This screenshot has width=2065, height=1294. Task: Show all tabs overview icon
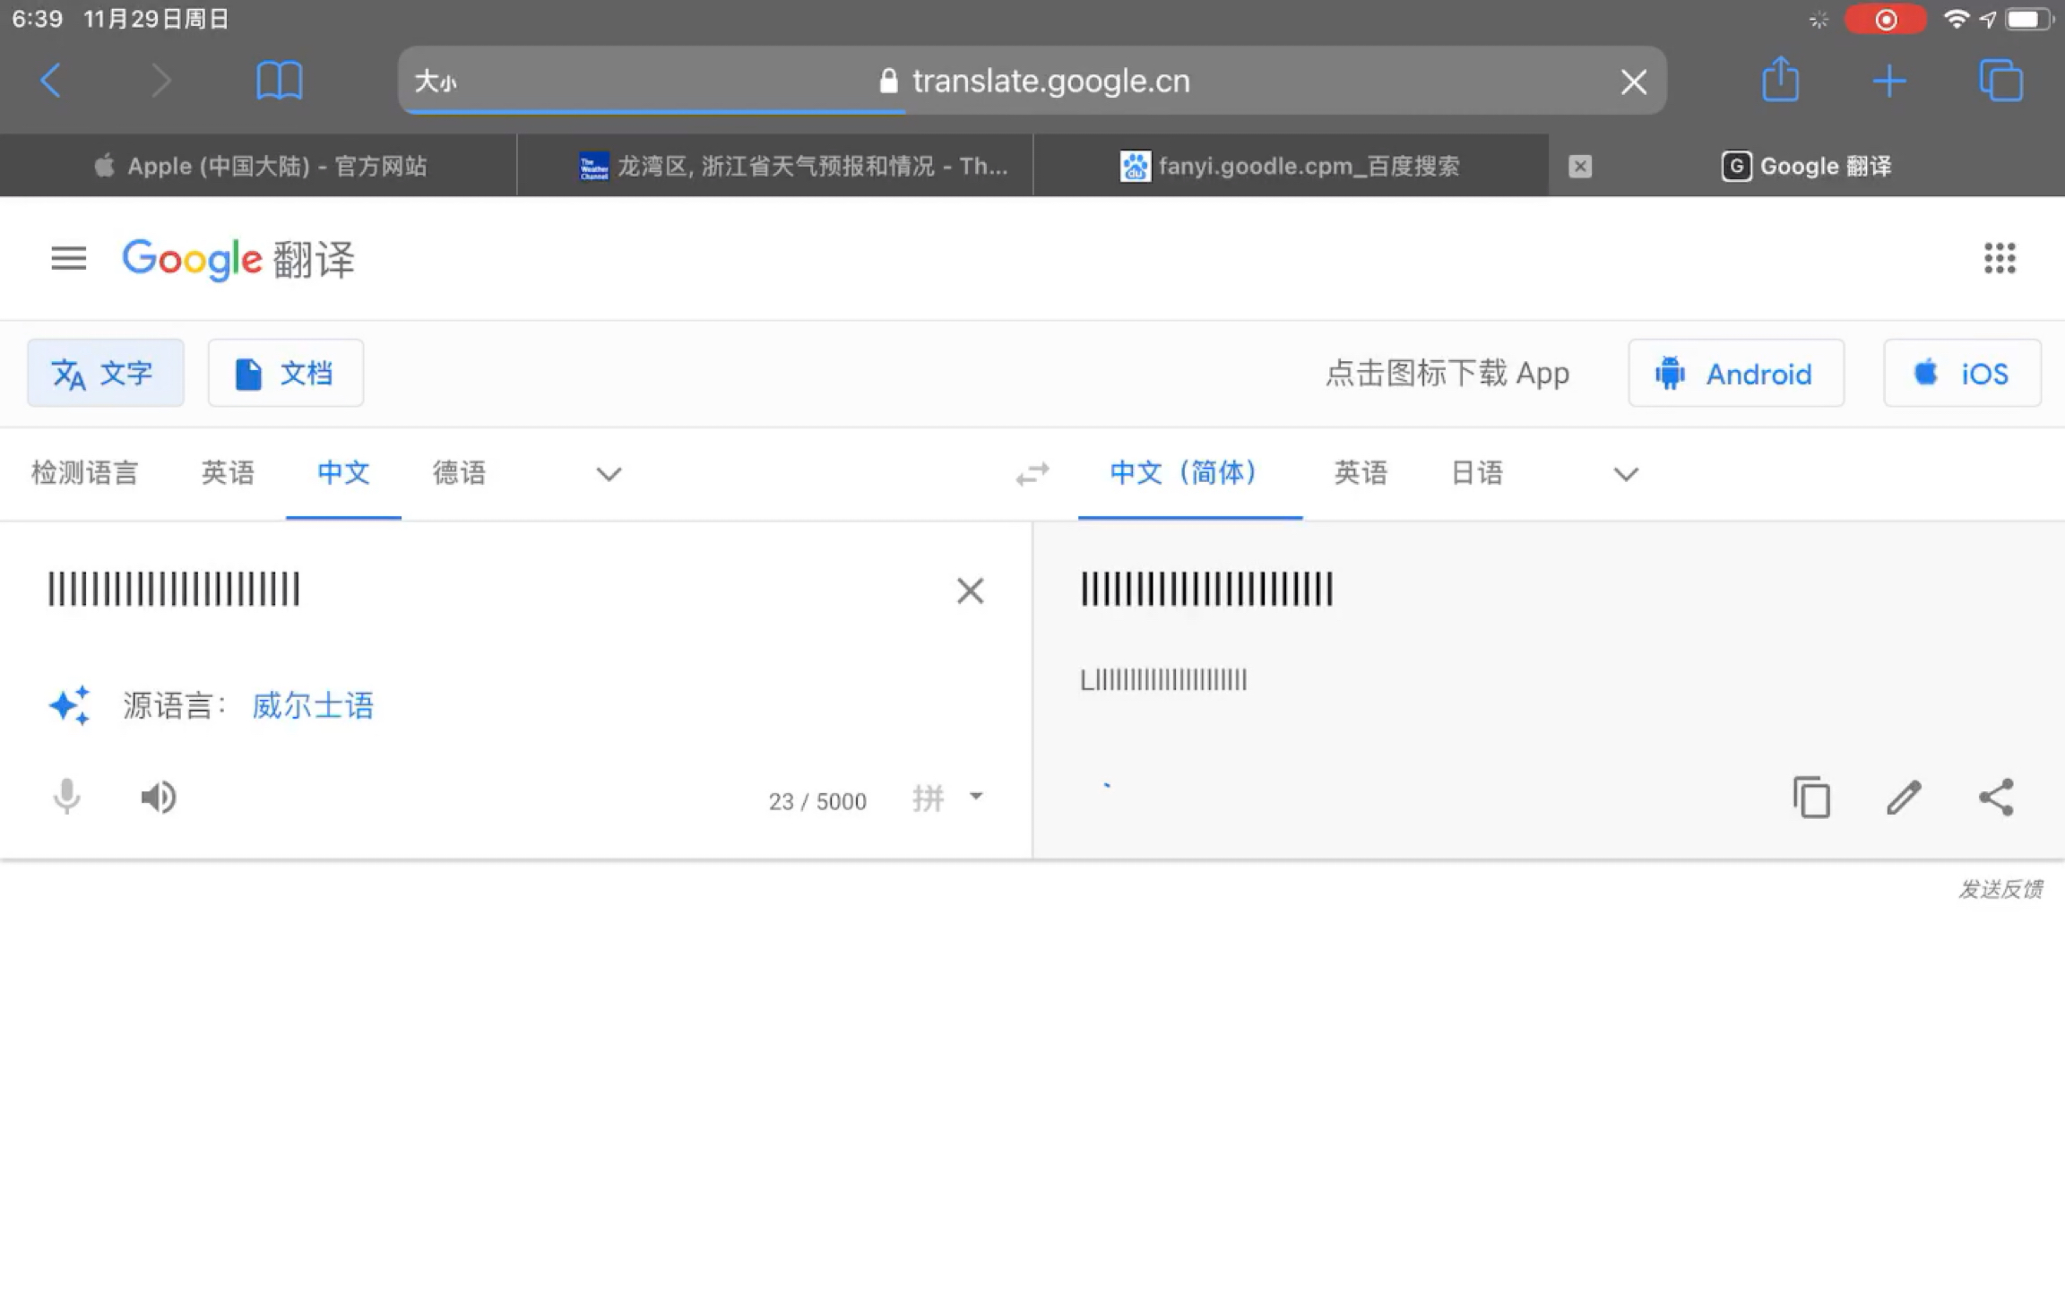coord(2000,82)
